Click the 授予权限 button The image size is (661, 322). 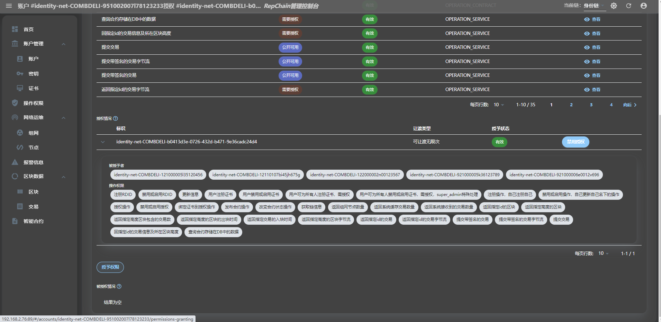110,267
